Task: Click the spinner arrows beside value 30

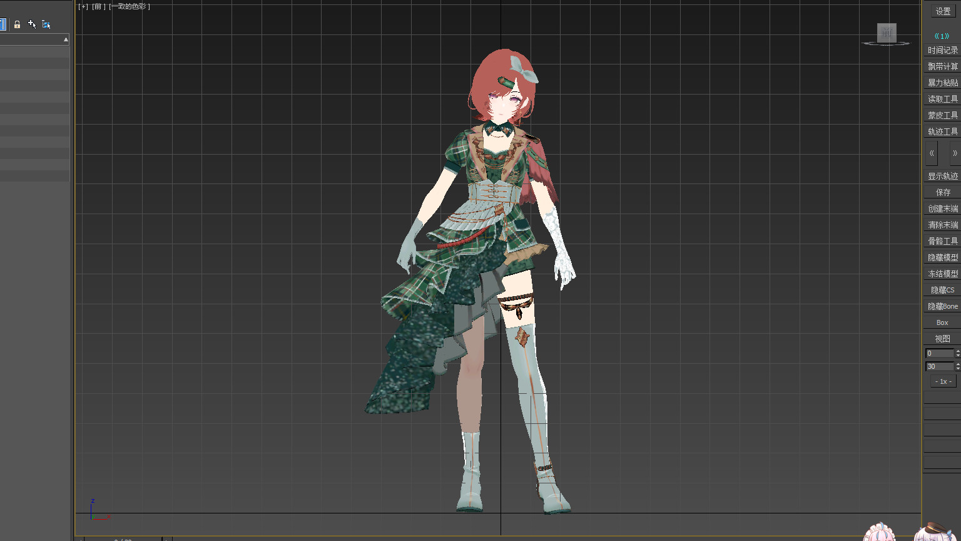Action: pos(958,366)
